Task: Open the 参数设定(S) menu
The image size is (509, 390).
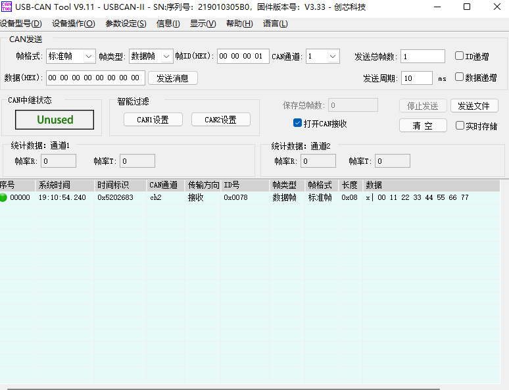Action: click(x=126, y=24)
